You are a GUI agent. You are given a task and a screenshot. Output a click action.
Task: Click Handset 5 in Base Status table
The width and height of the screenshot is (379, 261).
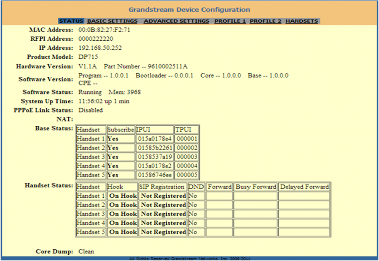tap(91, 175)
